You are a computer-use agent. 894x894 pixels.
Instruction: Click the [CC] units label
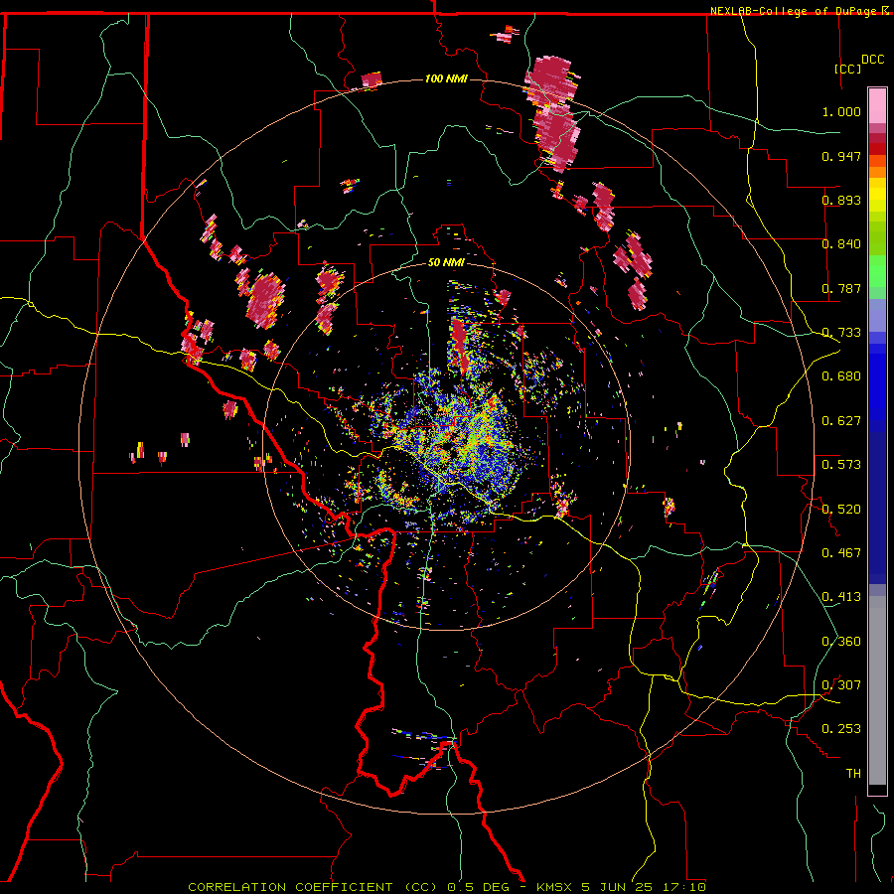[847, 69]
